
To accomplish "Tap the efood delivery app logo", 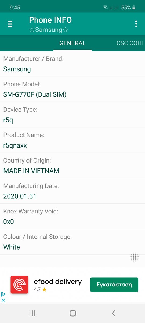I will (19, 285).
